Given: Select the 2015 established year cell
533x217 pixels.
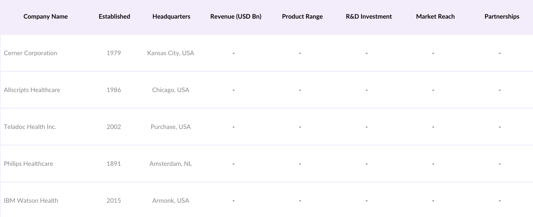Looking at the screenshot, I should (114, 201).
